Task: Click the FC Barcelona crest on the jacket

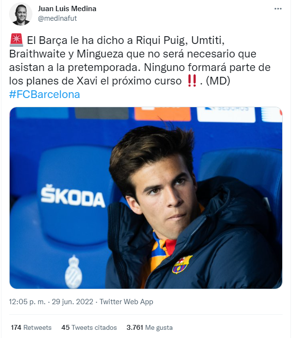Action: point(182,264)
